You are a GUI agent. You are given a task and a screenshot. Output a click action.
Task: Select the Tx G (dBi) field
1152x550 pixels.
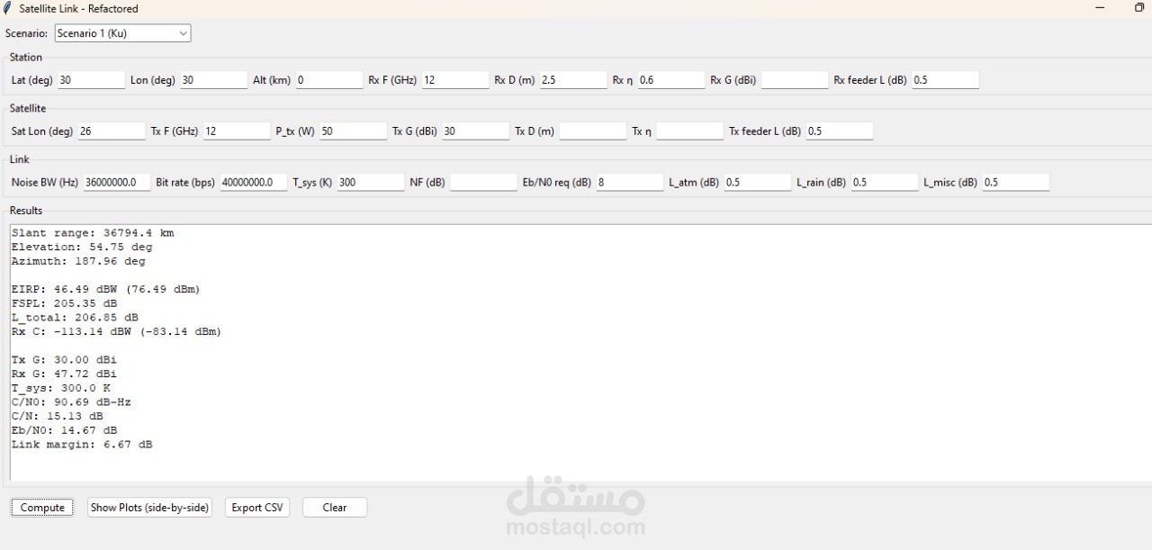point(475,131)
